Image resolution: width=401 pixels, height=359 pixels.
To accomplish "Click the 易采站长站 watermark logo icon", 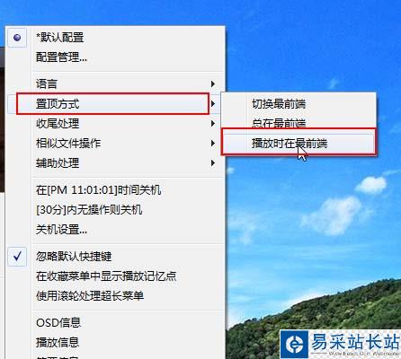I will point(295,344).
